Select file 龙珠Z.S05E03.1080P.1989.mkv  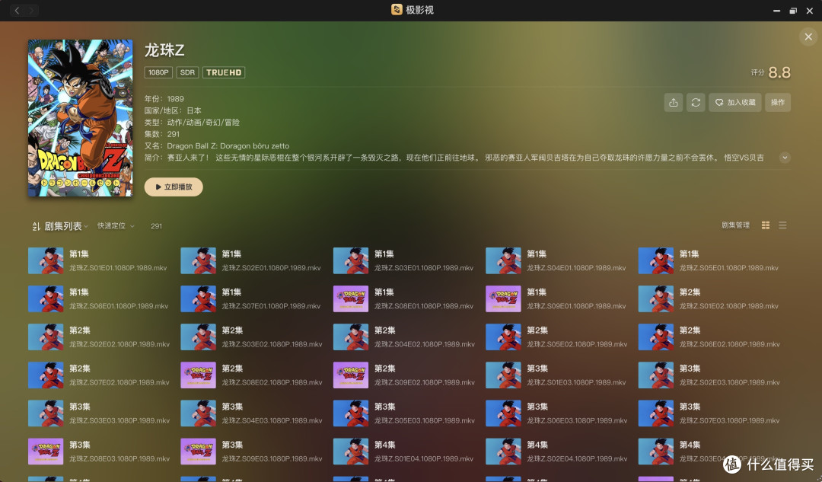(x=425, y=420)
